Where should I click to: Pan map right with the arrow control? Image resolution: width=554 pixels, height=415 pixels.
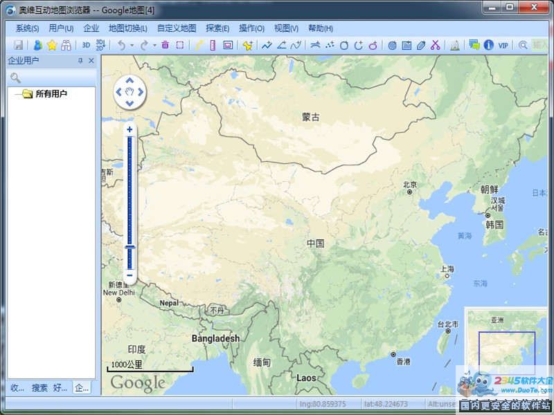(140, 91)
